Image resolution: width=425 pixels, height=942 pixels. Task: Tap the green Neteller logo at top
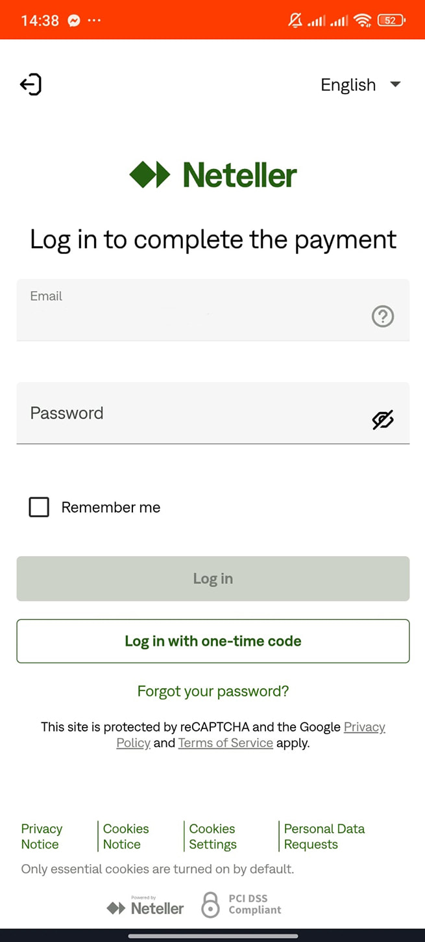pyautogui.click(x=213, y=175)
